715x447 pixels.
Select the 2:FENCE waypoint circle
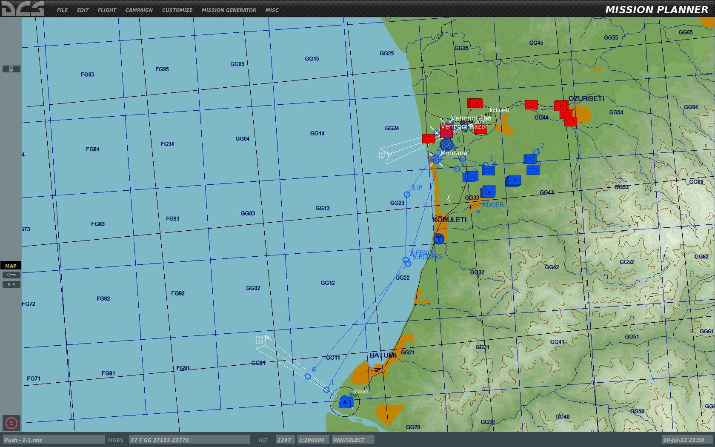pos(406,260)
